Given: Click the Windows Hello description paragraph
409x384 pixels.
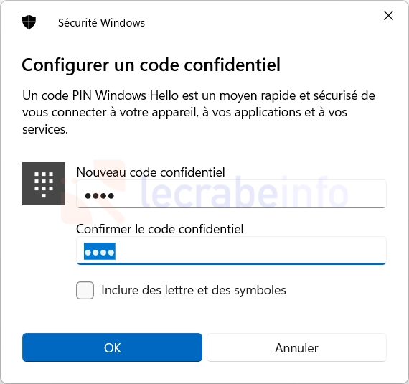Looking at the screenshot, I should pos(199,112).
